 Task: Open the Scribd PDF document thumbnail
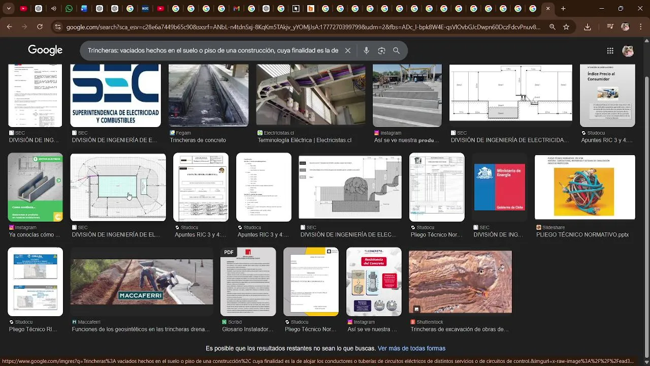248,282
